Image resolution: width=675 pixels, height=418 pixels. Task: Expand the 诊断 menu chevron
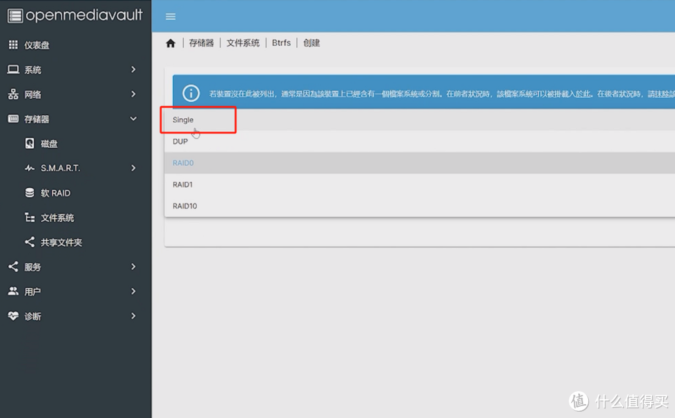pyautogui.click(x=134, y=316)
